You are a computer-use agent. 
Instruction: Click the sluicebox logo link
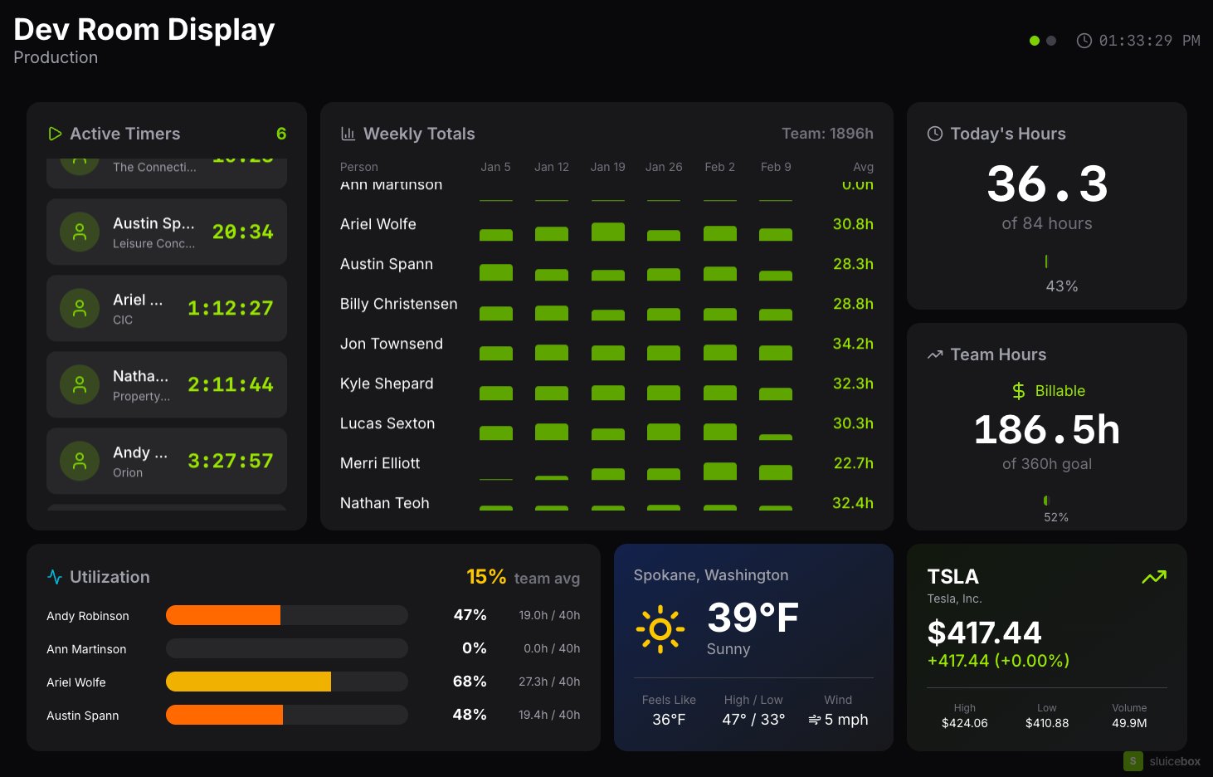point(1162,761)
